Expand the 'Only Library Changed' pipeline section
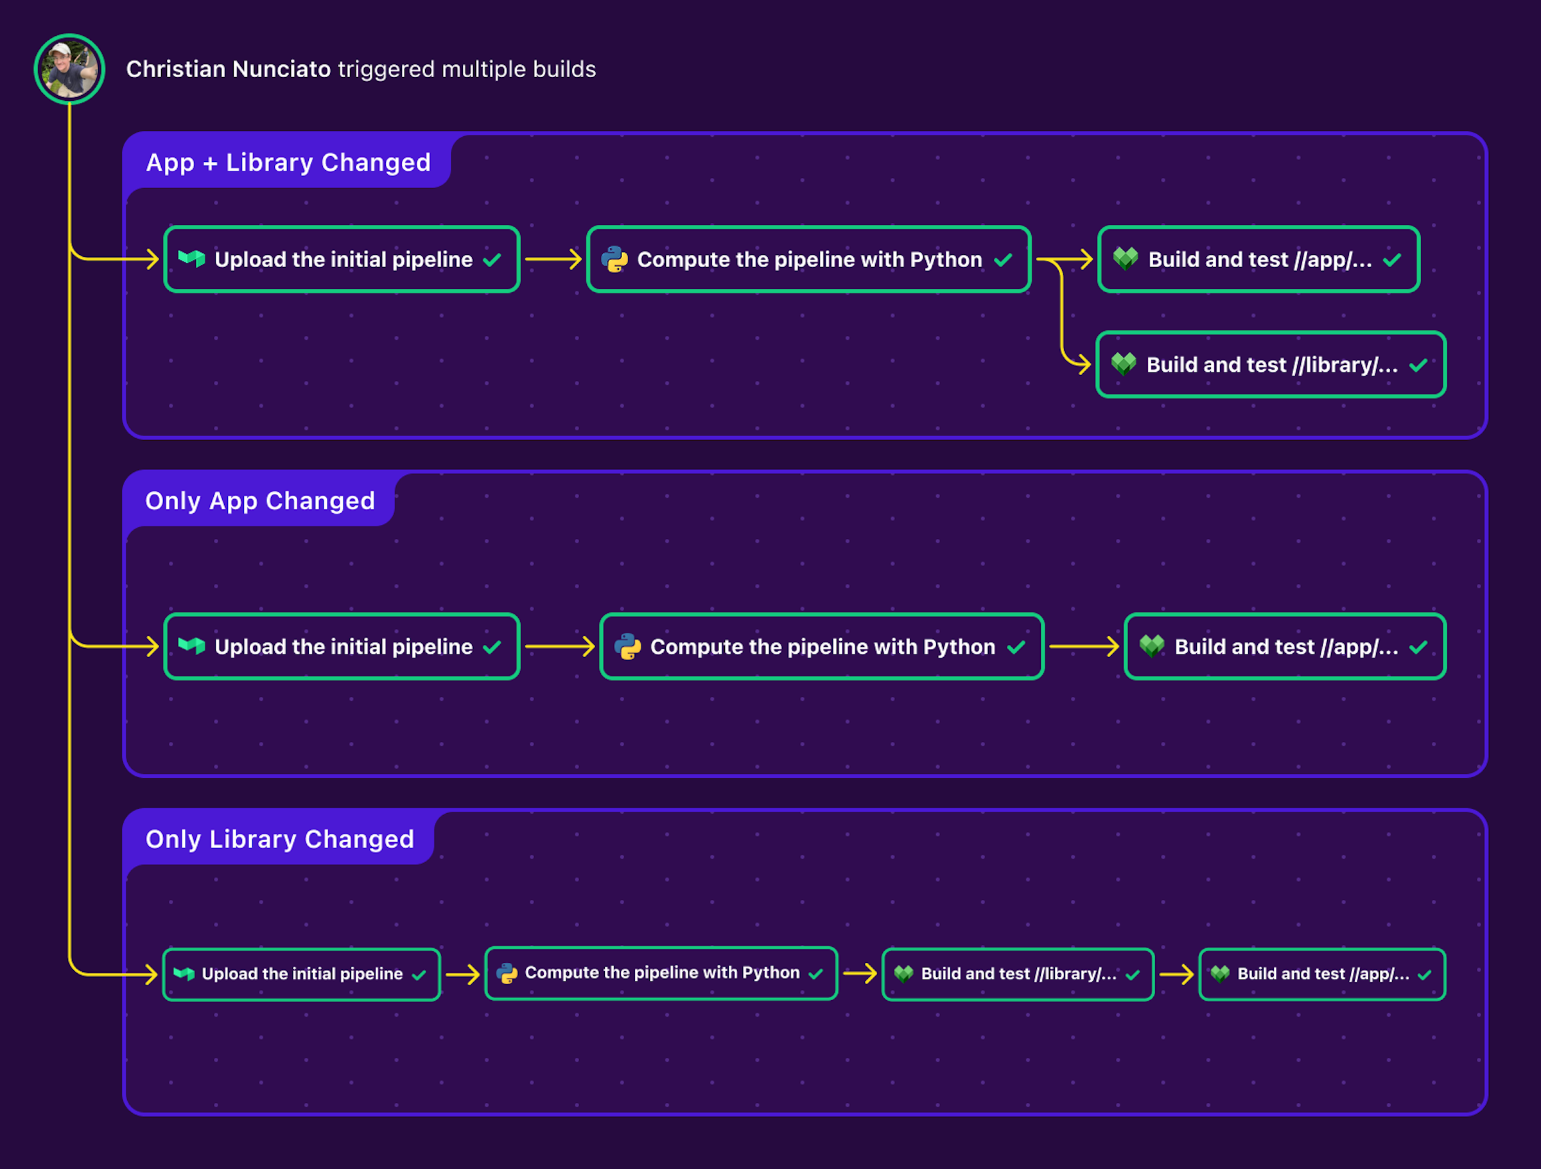The height and width of the screenshot is (1169, 1541). (x=279, y=839)
